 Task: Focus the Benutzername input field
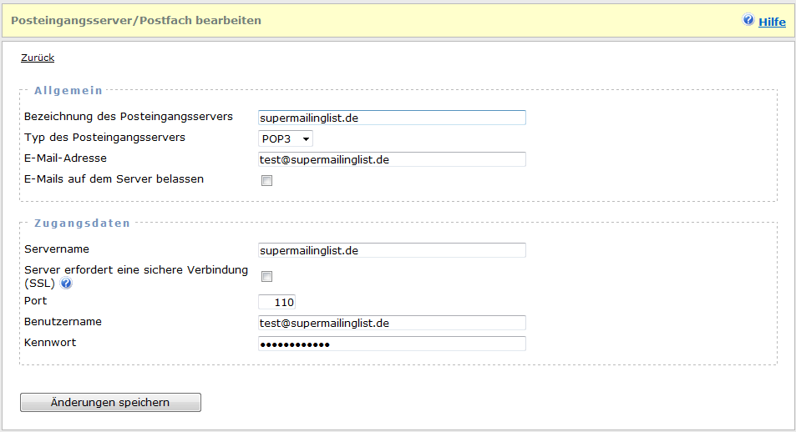(392, 323)
